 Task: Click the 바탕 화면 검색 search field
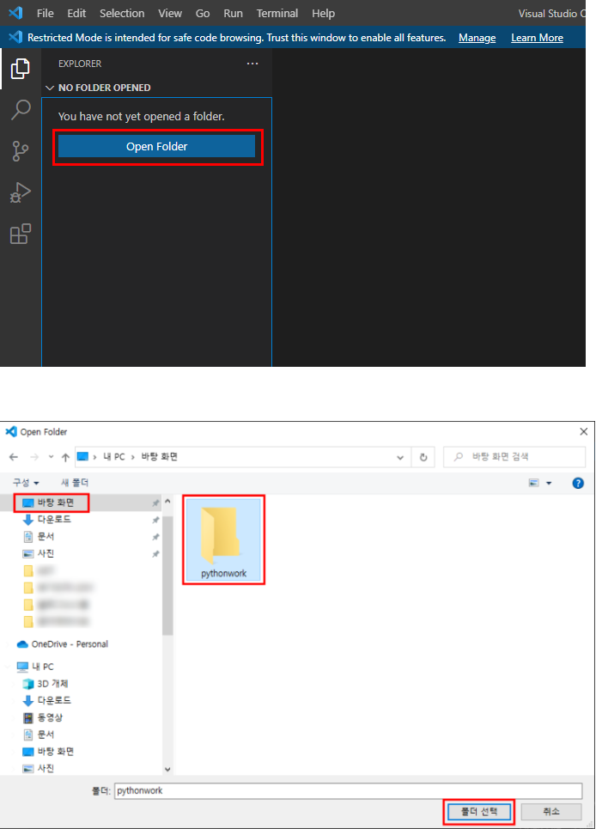point(514,457)
